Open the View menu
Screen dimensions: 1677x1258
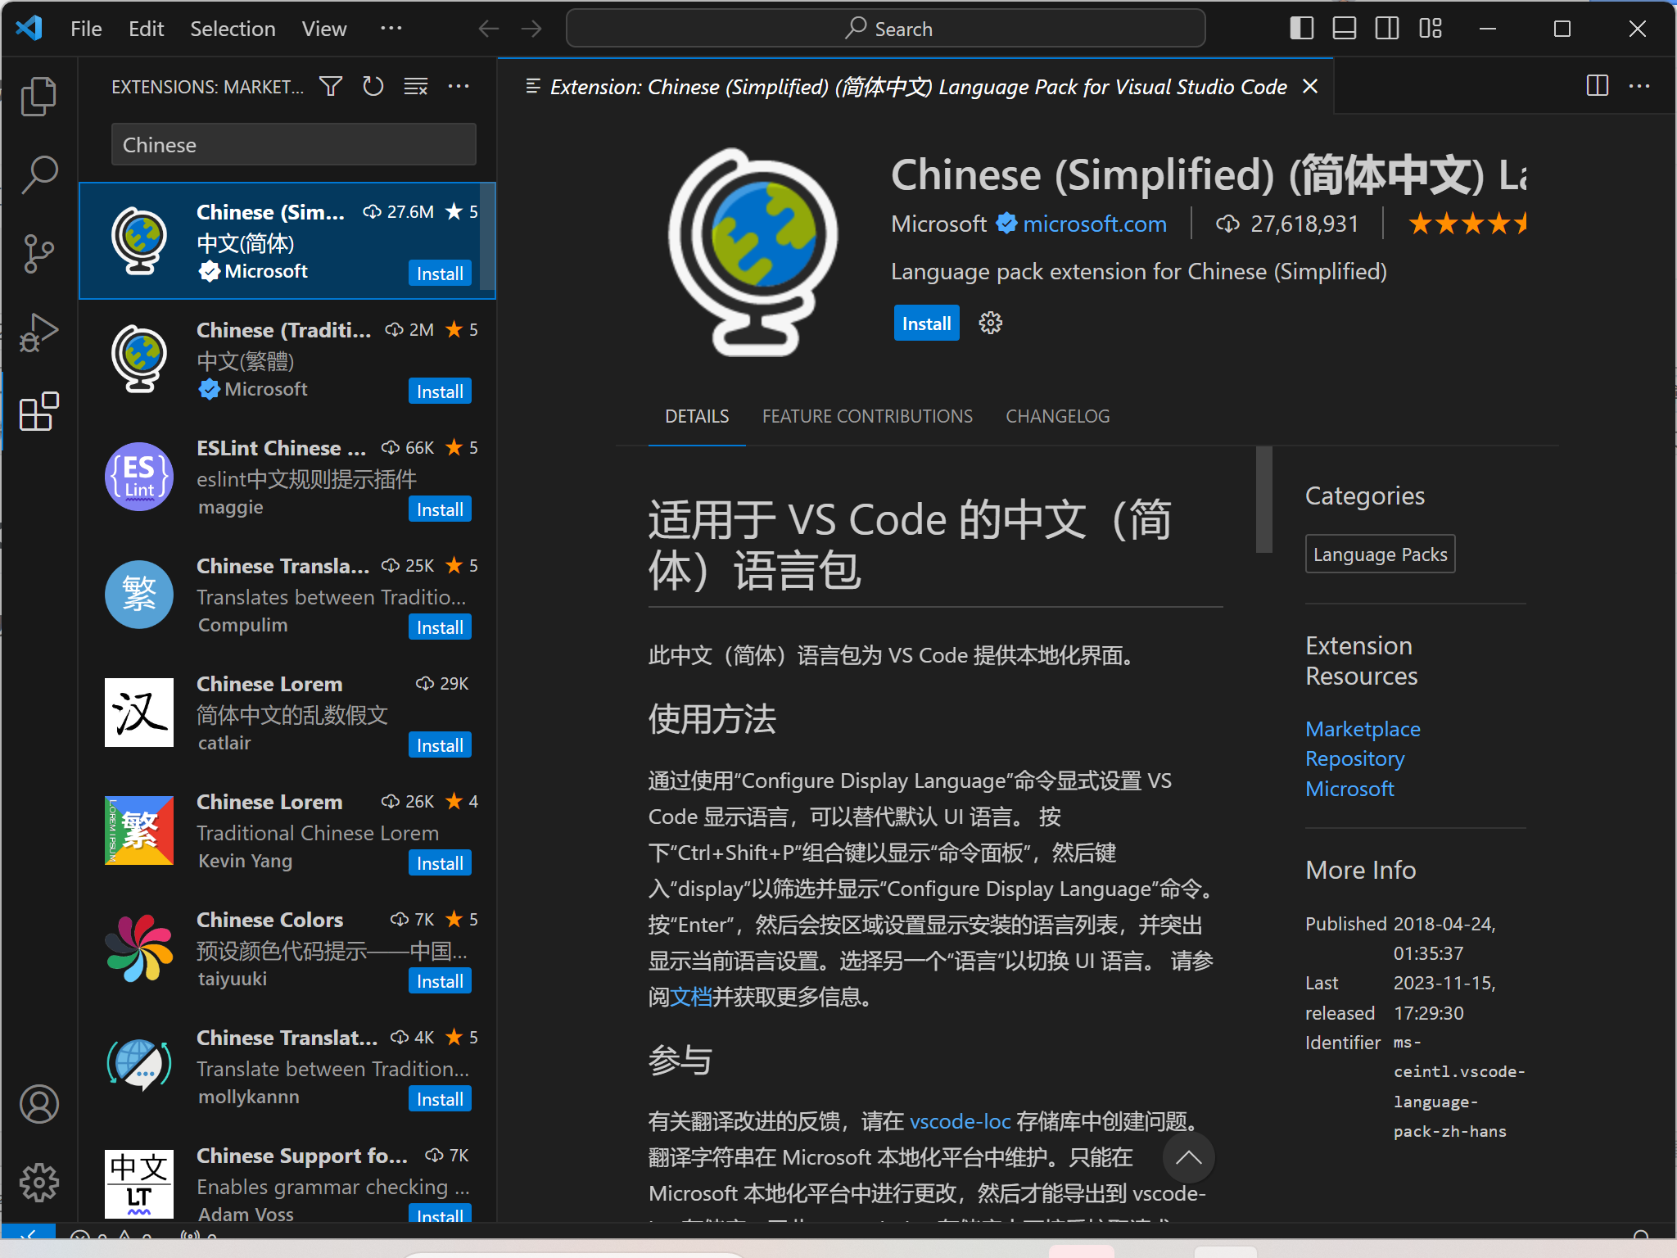tap(324, 29)
